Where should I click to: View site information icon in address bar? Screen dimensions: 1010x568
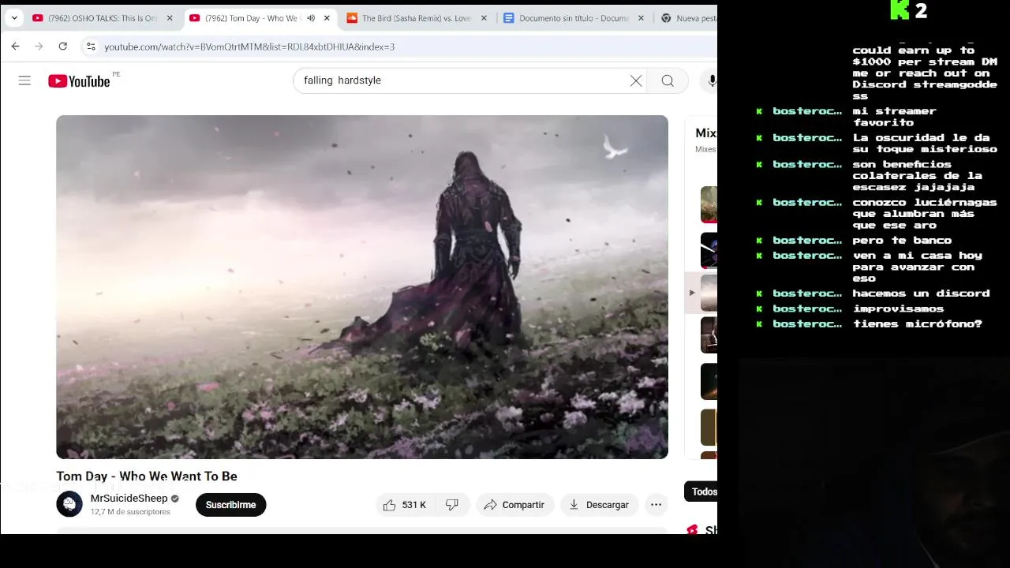(91, 47)
